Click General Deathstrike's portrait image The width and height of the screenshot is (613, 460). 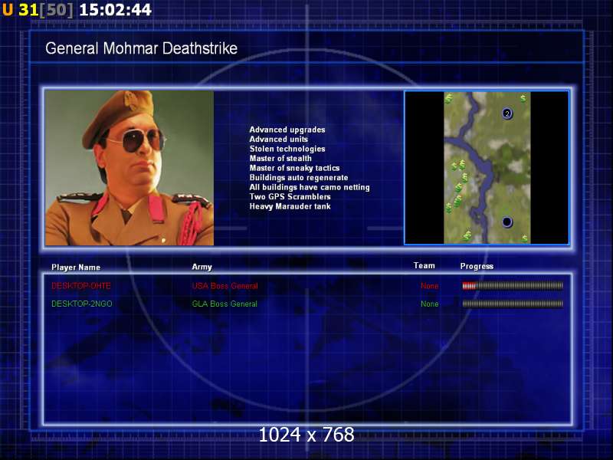point(129,168)
